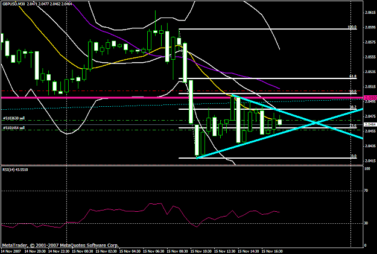Click the 15 Nov 04:30 time label
The image size is (377, 254).
pos(130,252)
